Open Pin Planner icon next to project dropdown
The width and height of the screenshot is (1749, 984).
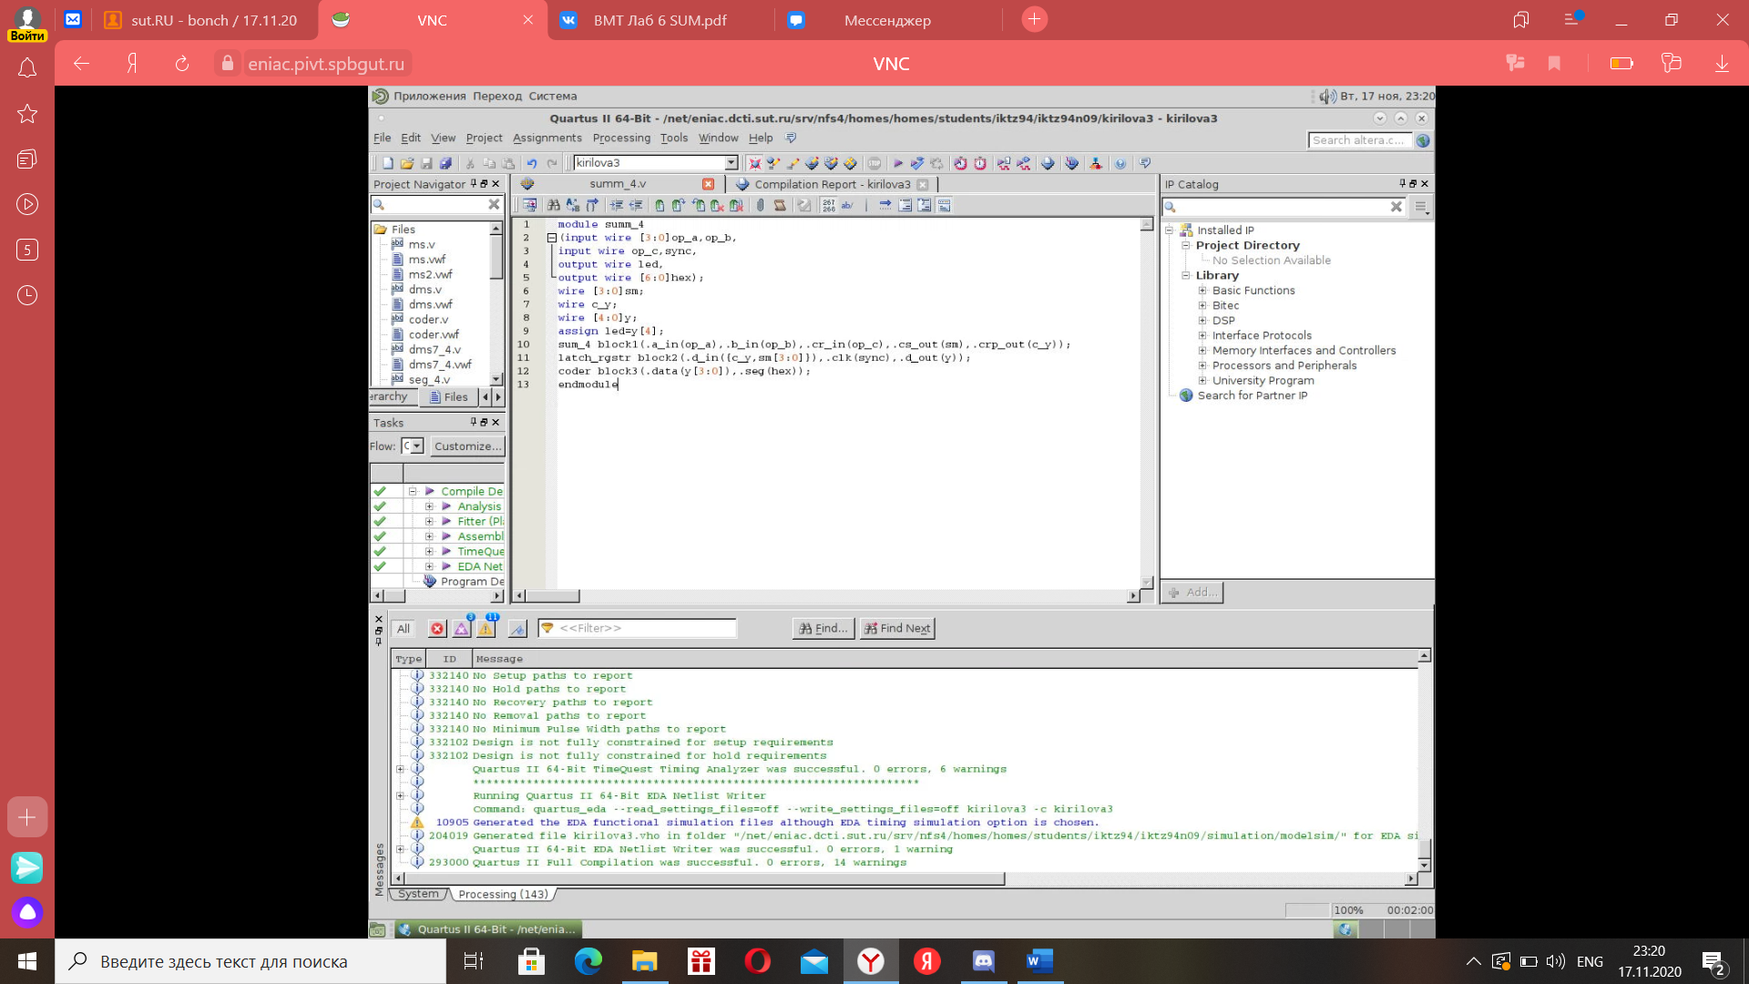pos(755,163)
